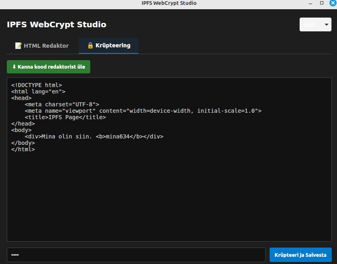The height and width of the screenshot is (264, 337).
Task: Click the <html lang="en"> line
Action: pos(38,91)
